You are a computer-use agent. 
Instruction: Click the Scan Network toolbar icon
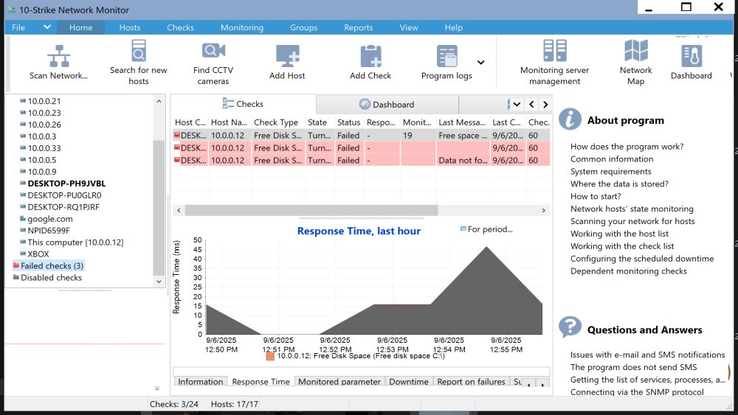point(59,57)
